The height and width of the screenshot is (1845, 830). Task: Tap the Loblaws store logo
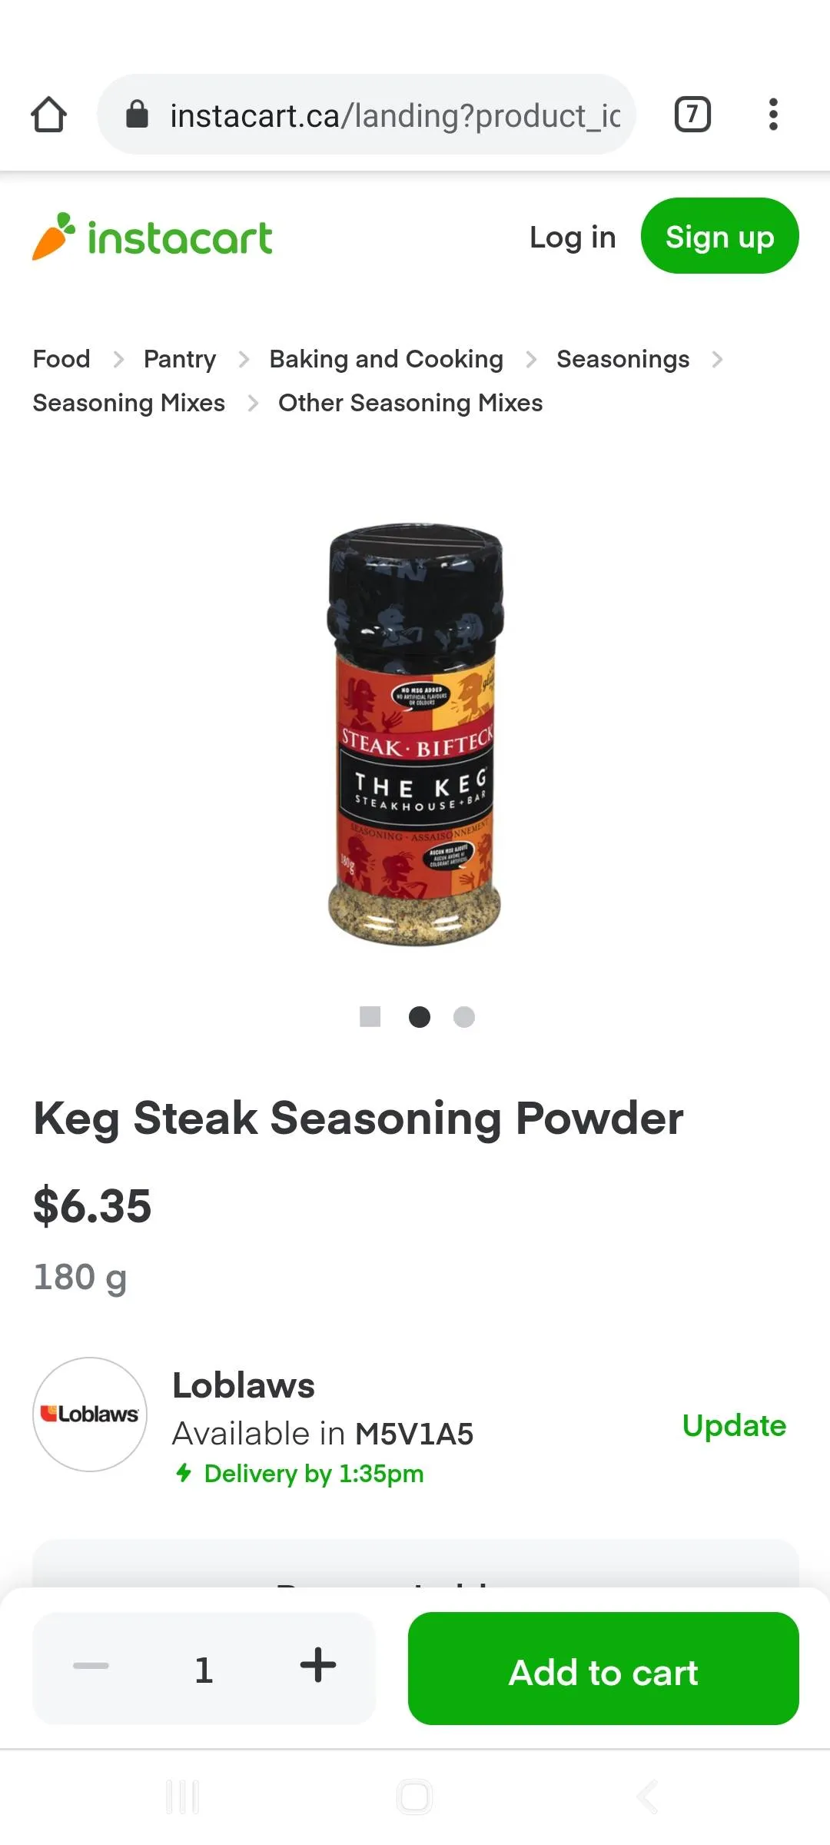90,1414
